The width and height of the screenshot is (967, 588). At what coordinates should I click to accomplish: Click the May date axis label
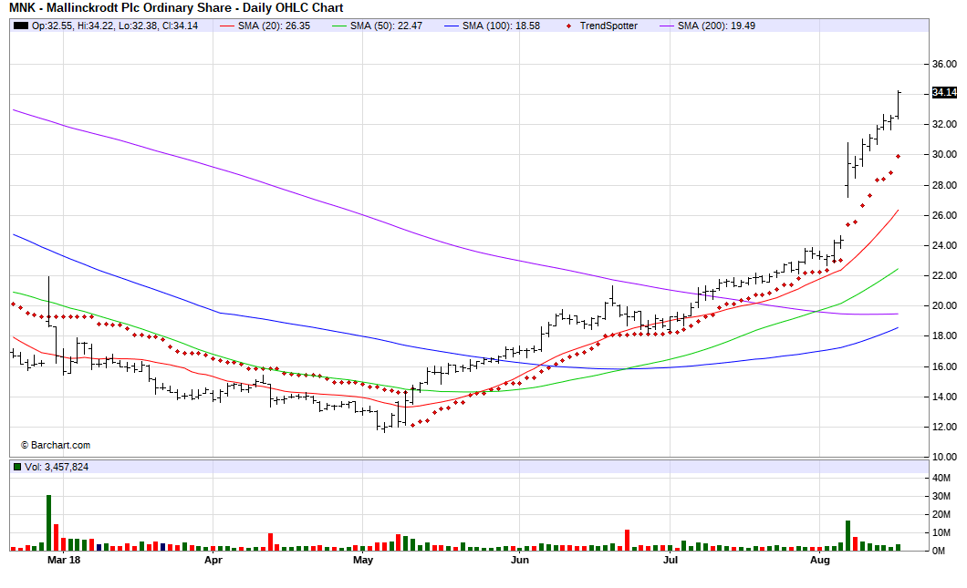coord(363,561)
